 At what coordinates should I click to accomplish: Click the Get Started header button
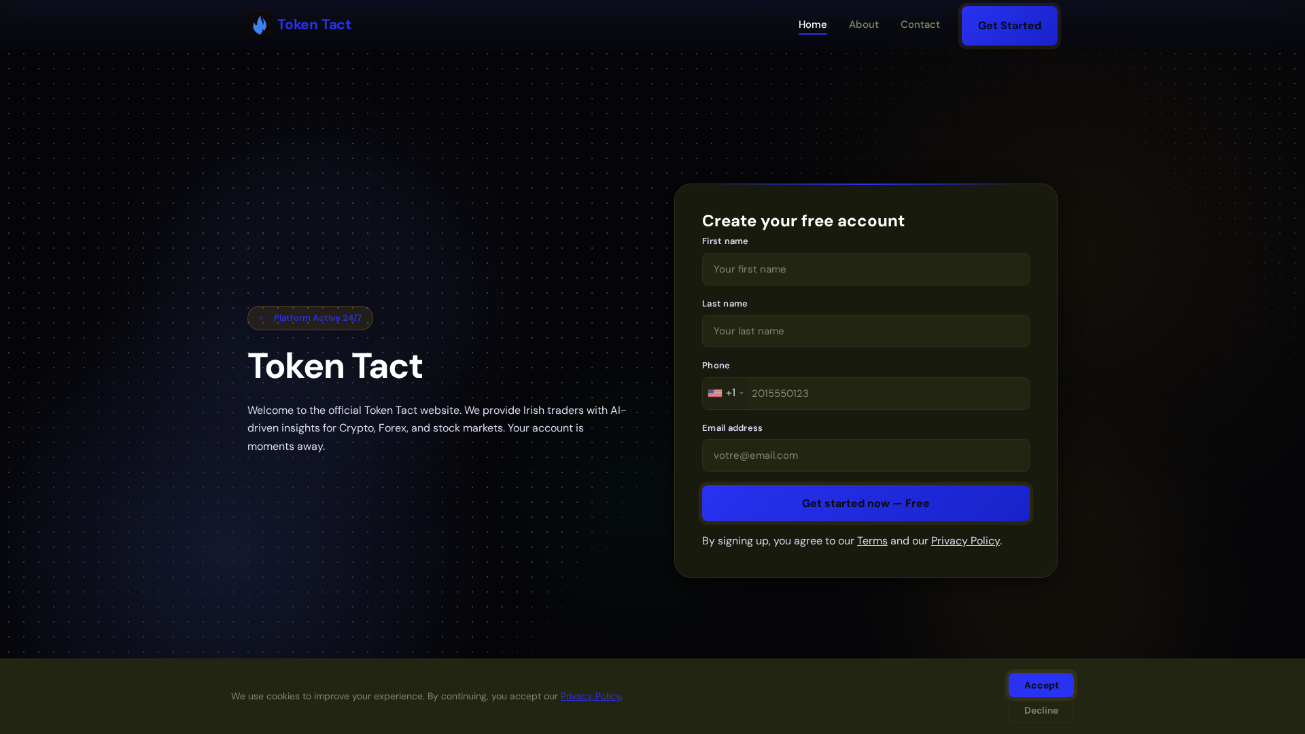pyautogui.click(x=1009, y=26)
